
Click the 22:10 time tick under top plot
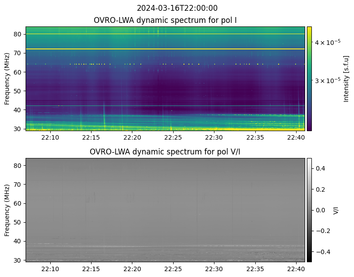click(x=50, y=137)
